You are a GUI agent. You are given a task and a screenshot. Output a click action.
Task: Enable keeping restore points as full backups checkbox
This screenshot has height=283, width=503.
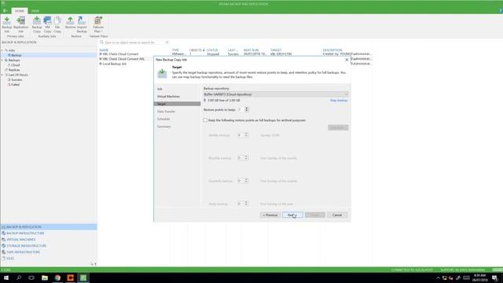[x=205, y=120]
